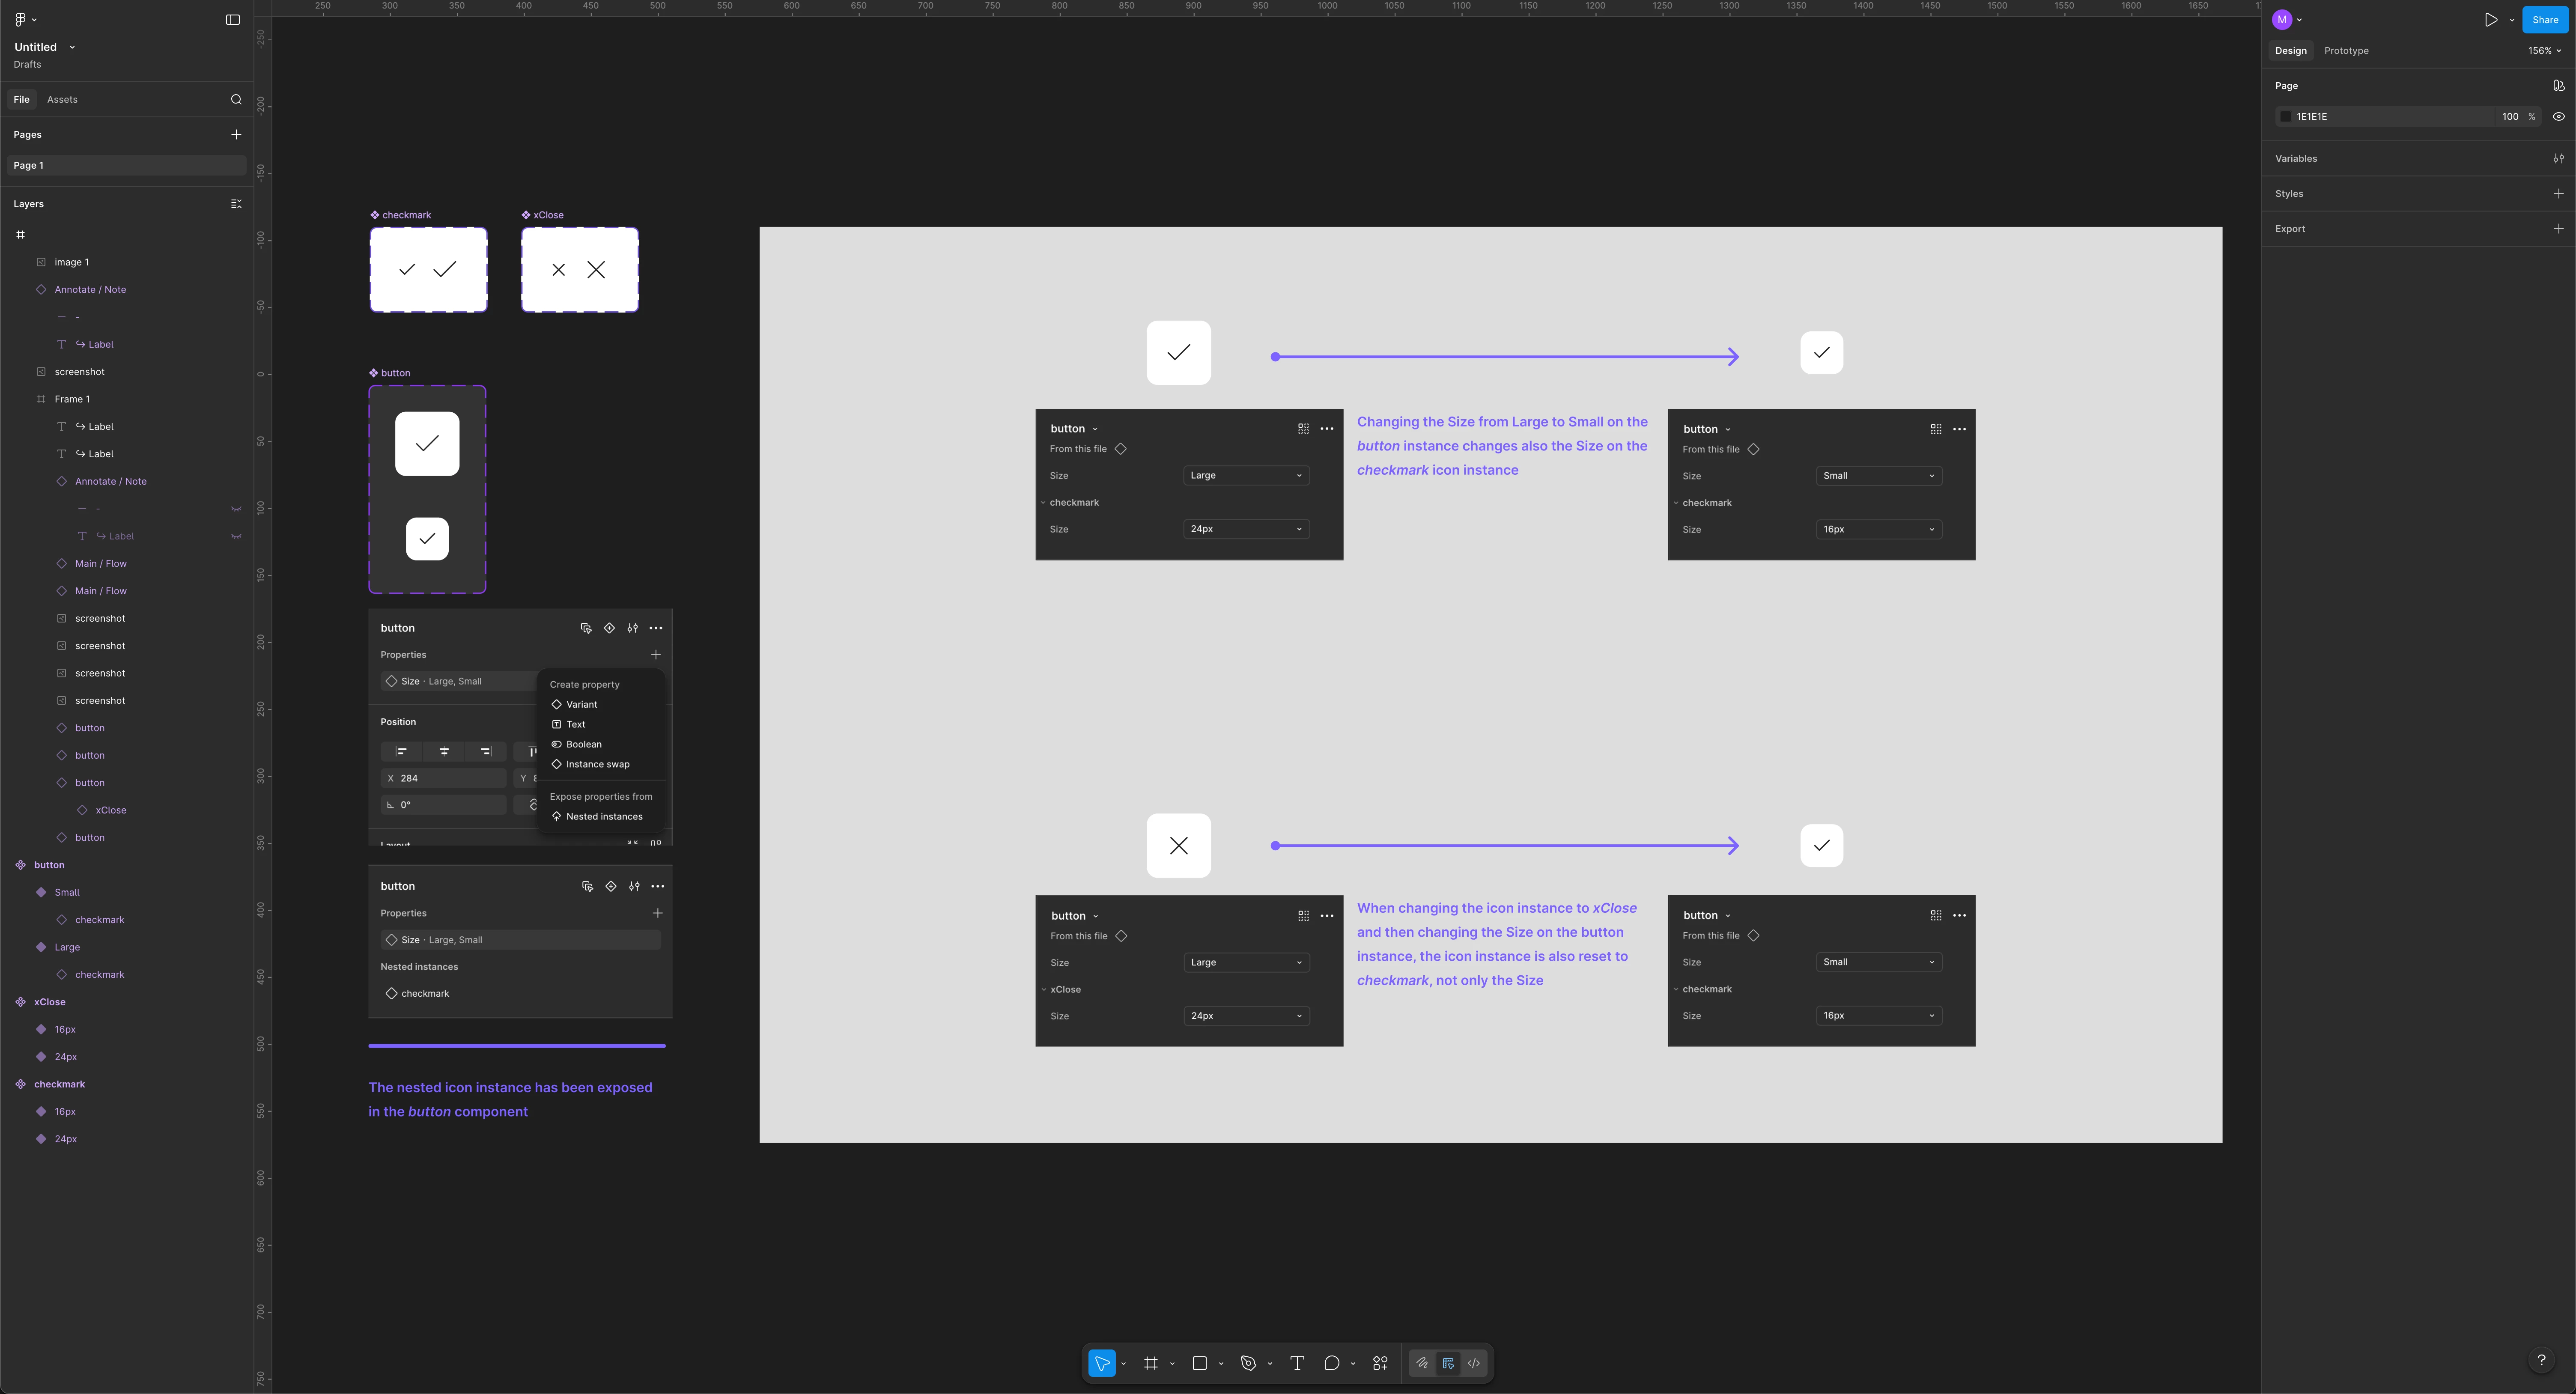Select the Text tool

1297,1363
